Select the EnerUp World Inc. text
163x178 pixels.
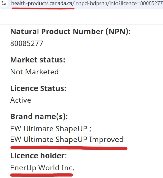42,168
